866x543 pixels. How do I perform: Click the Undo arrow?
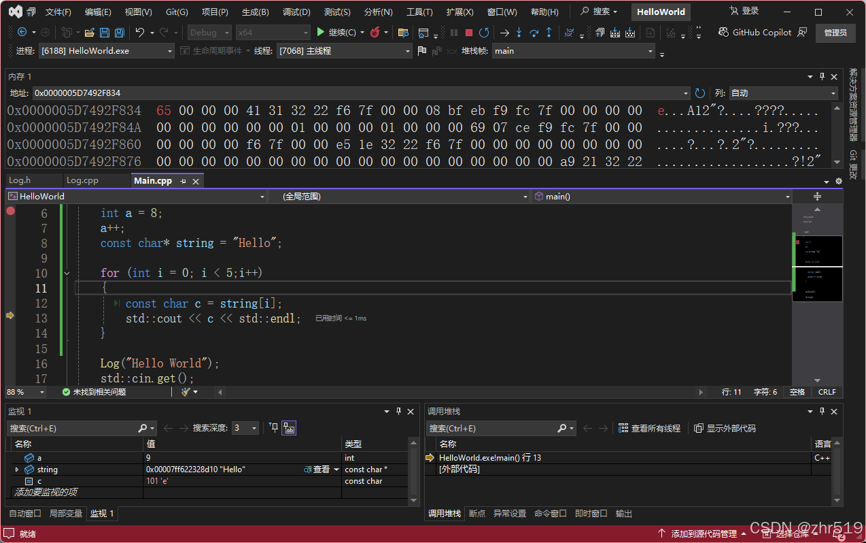point(140,32)
